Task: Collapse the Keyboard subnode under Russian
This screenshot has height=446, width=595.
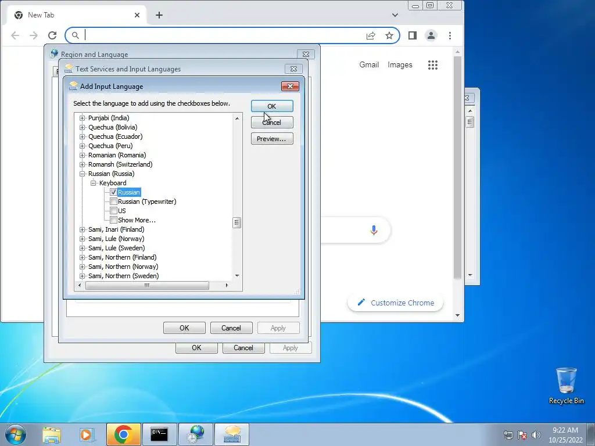Action: pos(93,183)
